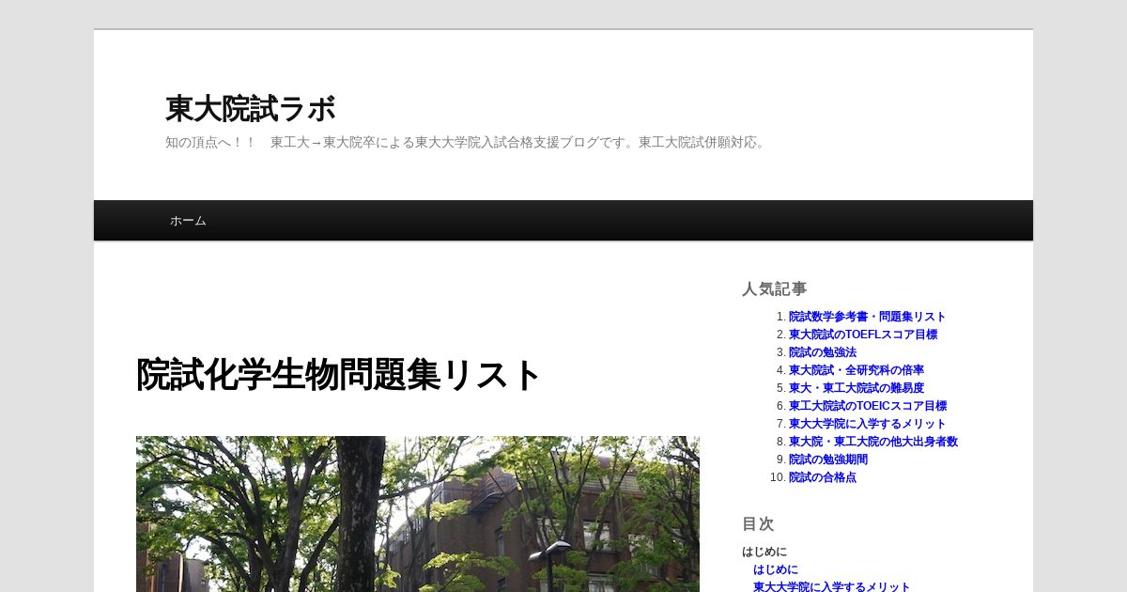
Task: Click the bold はじめに category label in 目次
Action: 764,552
